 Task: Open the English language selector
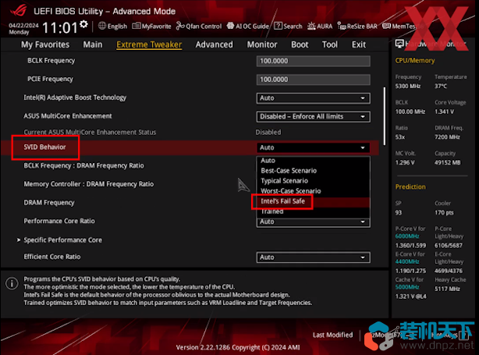click(x=115, y=26)
